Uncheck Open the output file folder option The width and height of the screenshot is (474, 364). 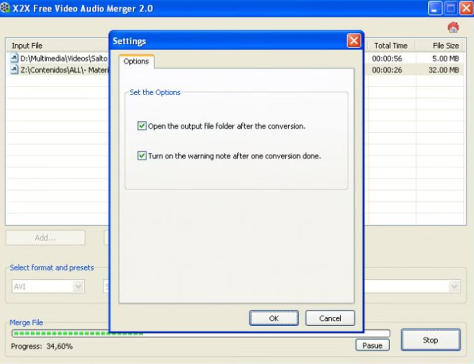click(x=142, y=126)
